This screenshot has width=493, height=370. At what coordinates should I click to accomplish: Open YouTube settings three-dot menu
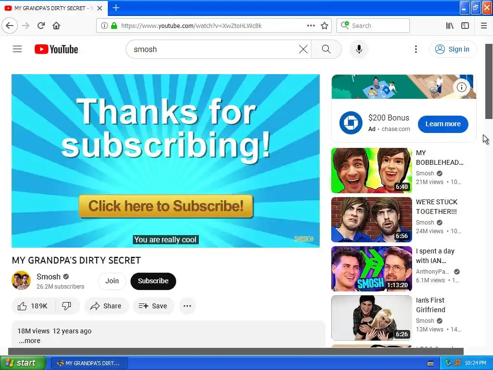(415, 49)
